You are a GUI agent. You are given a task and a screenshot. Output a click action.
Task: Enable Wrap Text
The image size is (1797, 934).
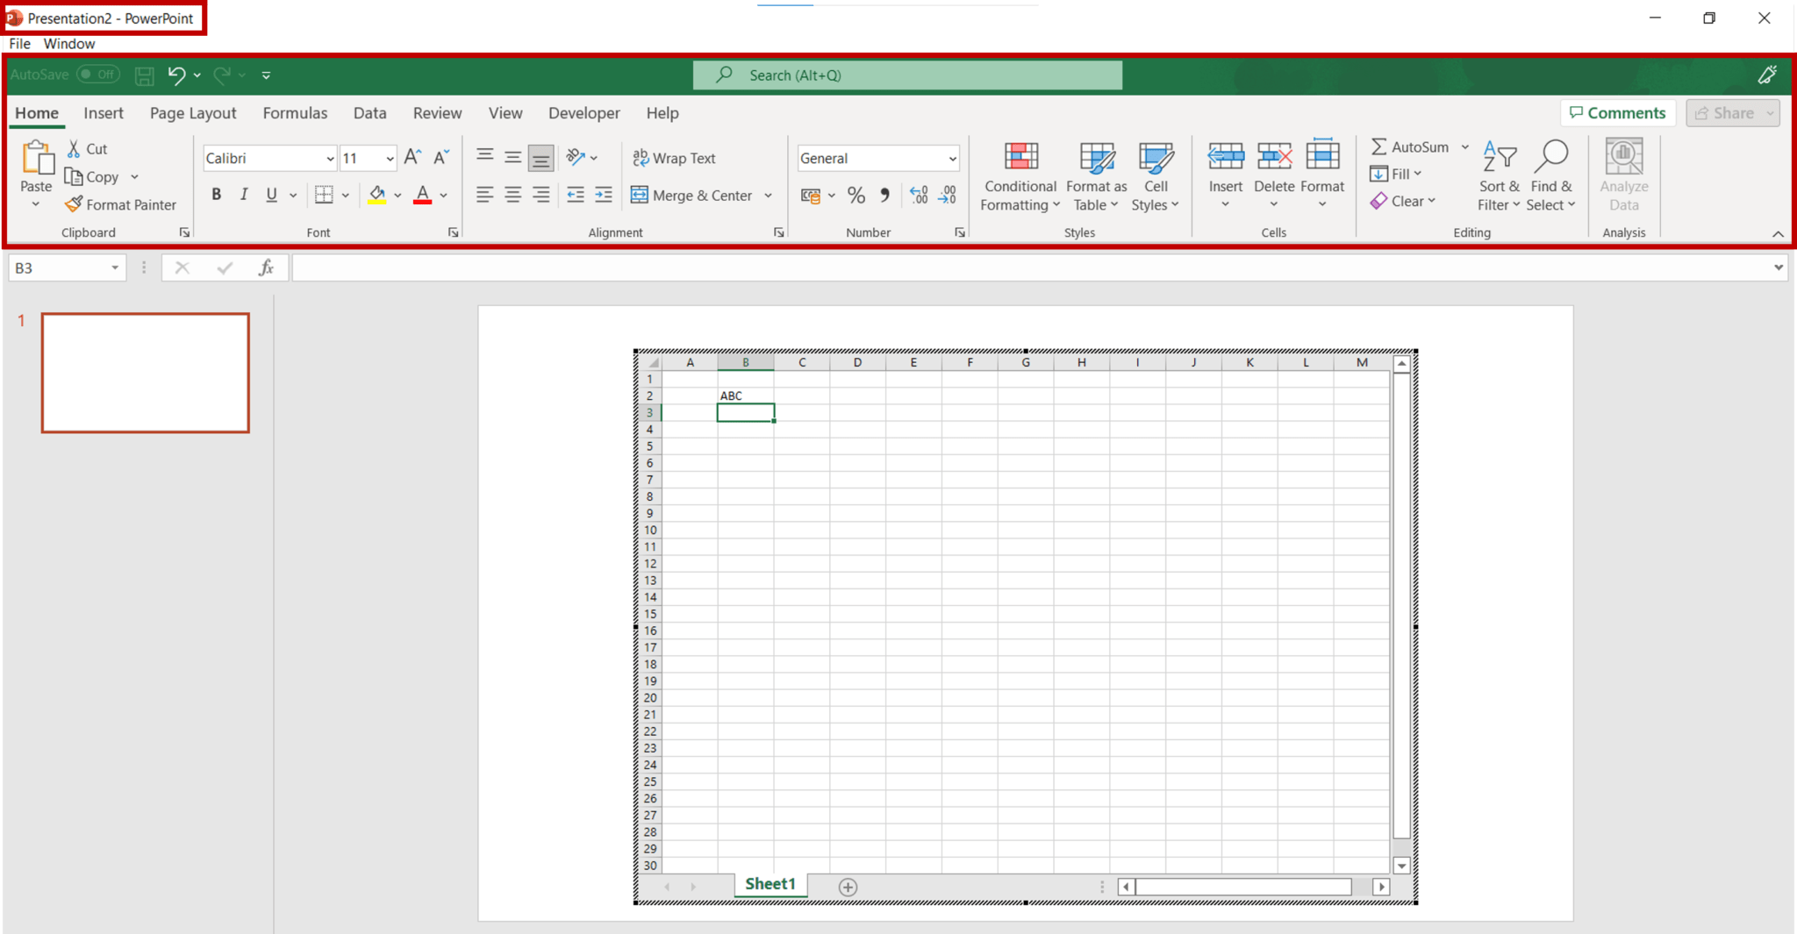(x=674, y=158)
